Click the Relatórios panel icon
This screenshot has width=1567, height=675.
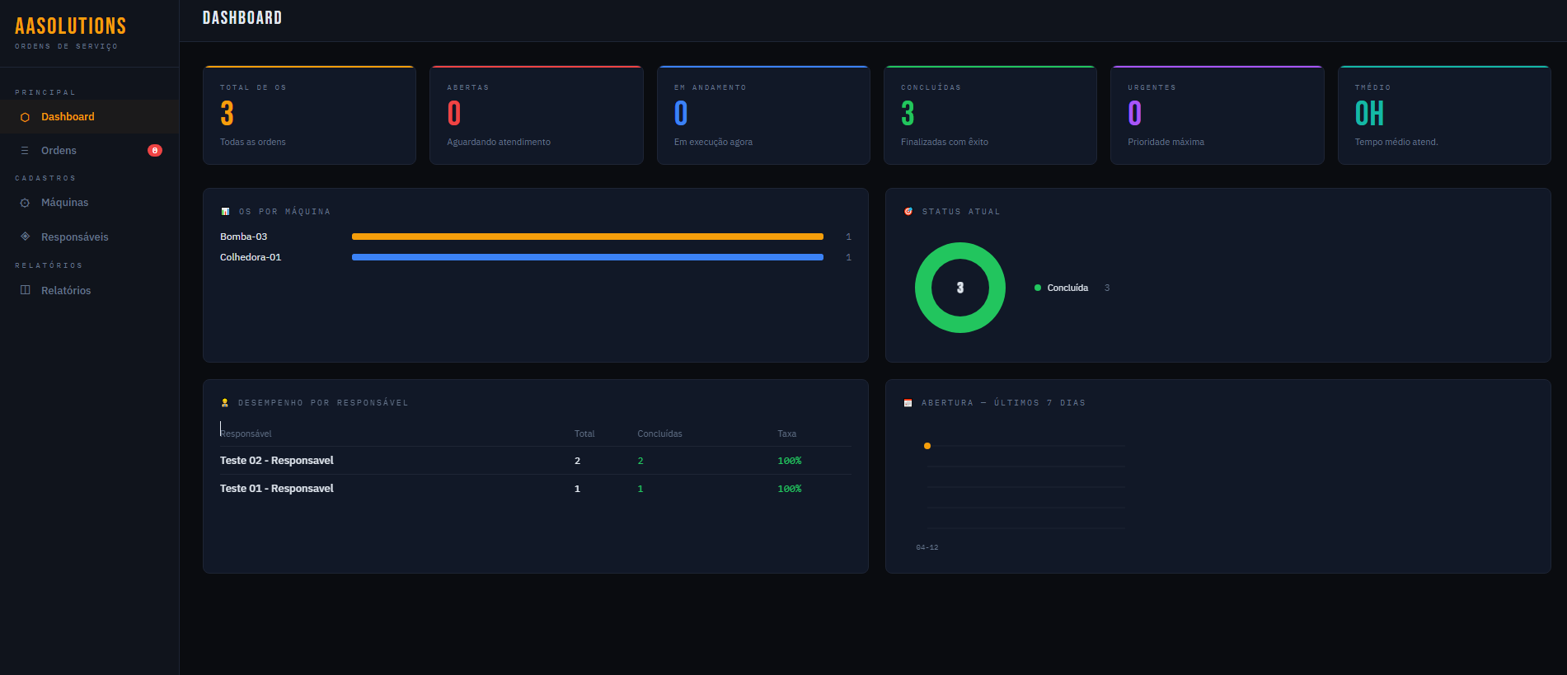(25, 290)
